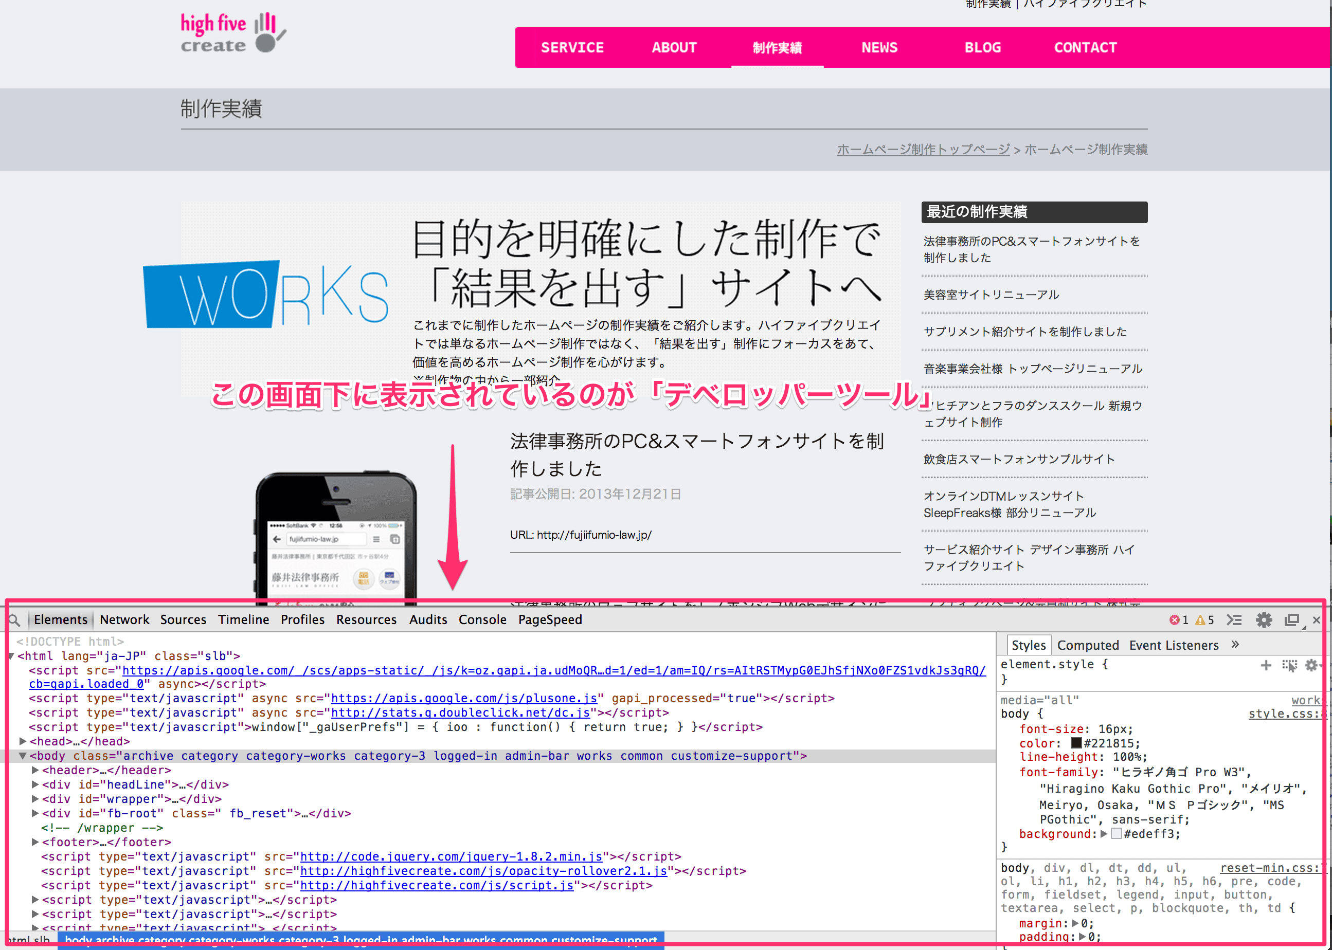Open the Network tab
This screenshot has height=950, width=1332.
(x=124, y=620)
